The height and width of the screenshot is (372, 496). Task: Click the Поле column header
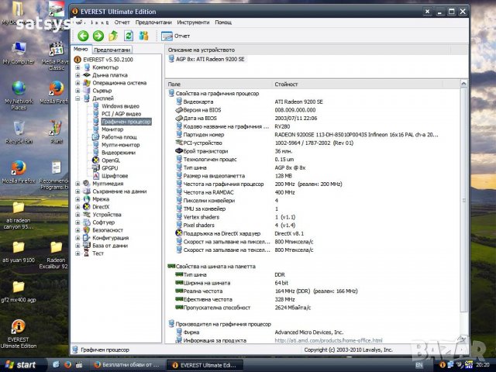219,84
